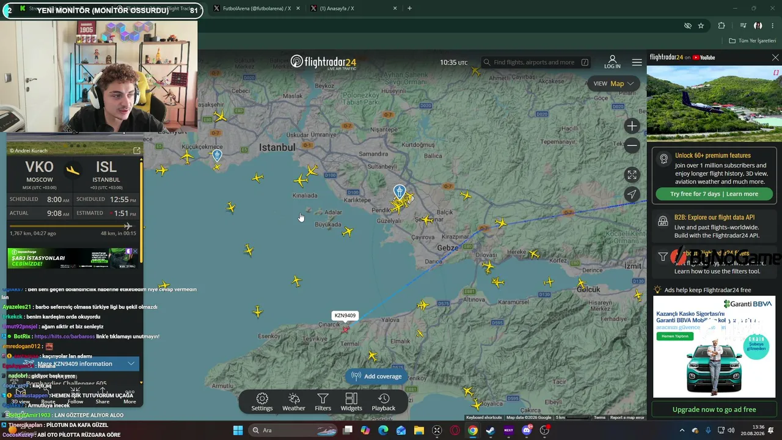This screenshot has width=782, height=440.
Task: Open the browser media controls
Action: (x=743, y=26)
